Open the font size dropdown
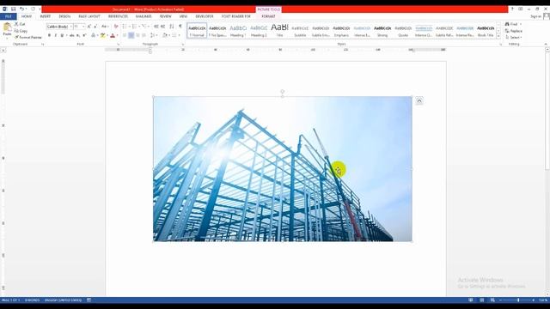Viewport: 550px width, 309px height. 83,27
